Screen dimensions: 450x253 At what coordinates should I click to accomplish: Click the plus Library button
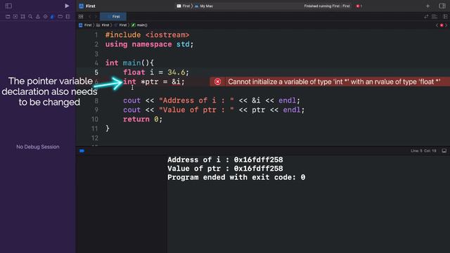(427, 6)
